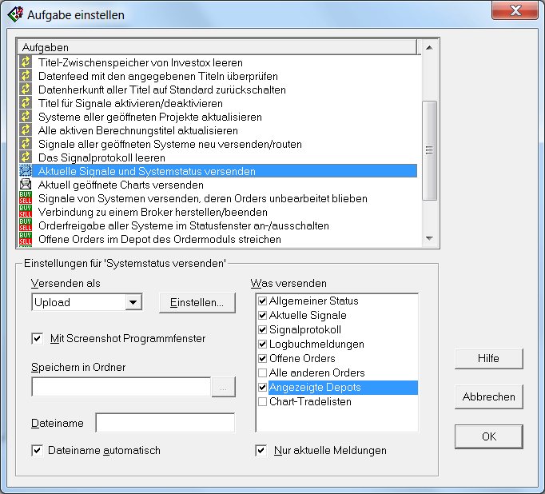Click printer icon for 'Aktuell geöffnete Charts versenden'

[25, 185]
